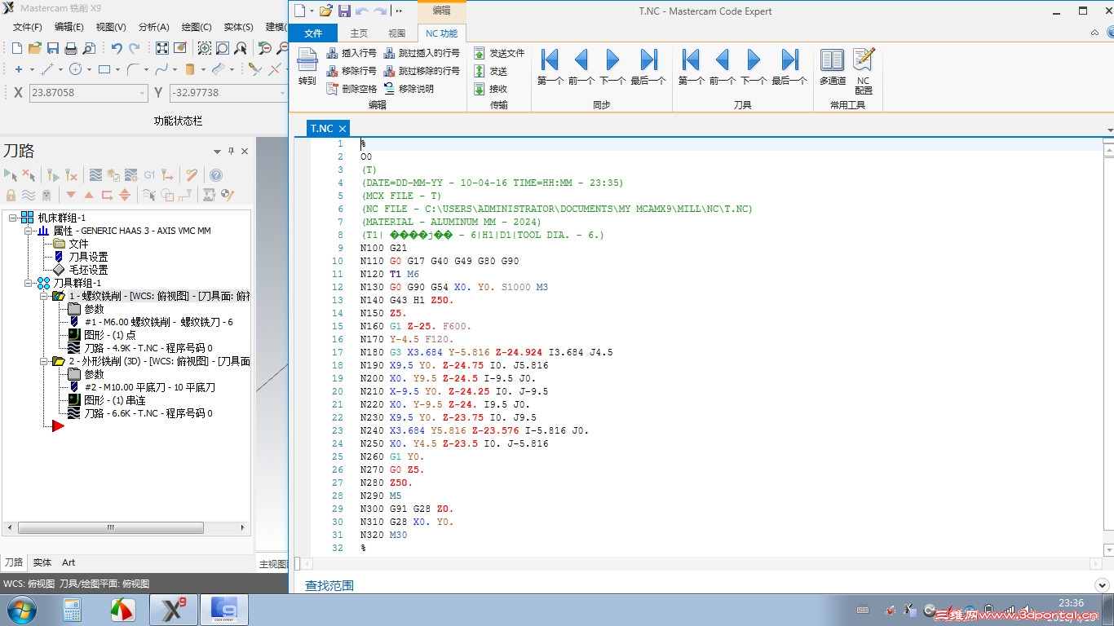Select 刀路 - 4.9K - T.NC tree item
Viewport: 1114px width, 626px height.
[148, 348]
